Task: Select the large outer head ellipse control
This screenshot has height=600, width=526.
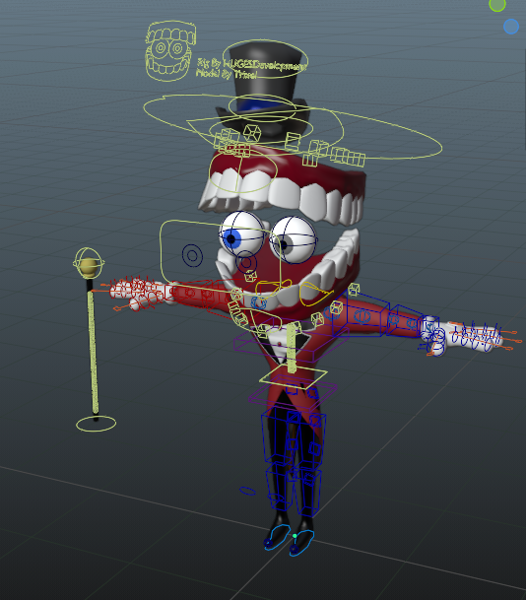Action: 293,128
